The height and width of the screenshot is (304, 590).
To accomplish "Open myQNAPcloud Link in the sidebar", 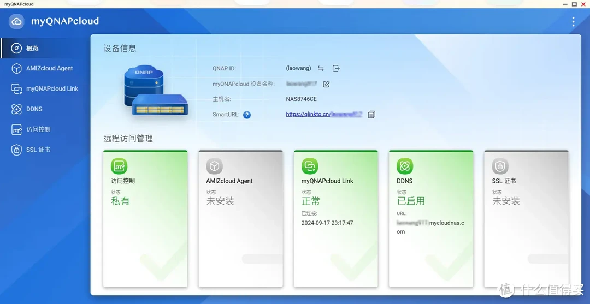I will [44, 88].
